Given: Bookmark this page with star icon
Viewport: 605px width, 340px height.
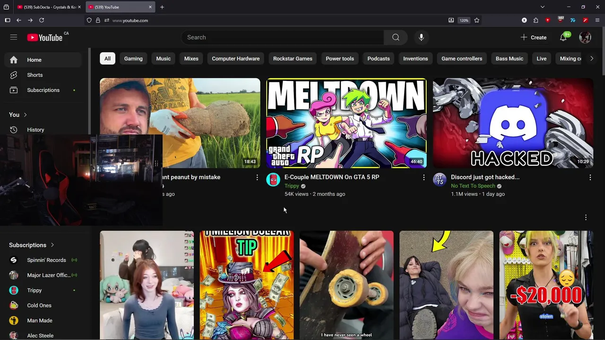Looking at the screenshot, I should [x=476, y=20].
